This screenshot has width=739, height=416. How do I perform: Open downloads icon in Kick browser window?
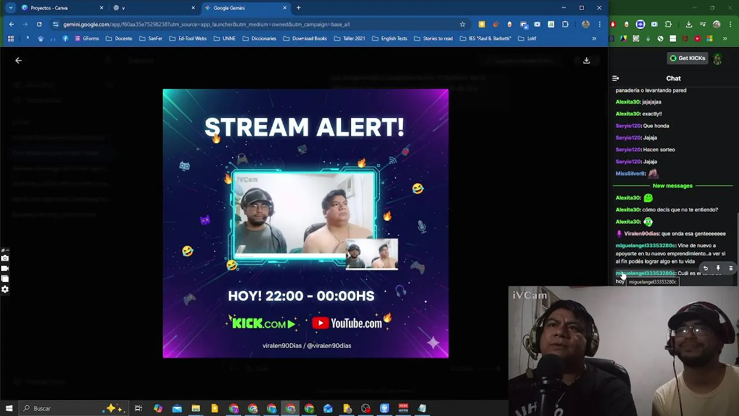[x=689, y=24]
